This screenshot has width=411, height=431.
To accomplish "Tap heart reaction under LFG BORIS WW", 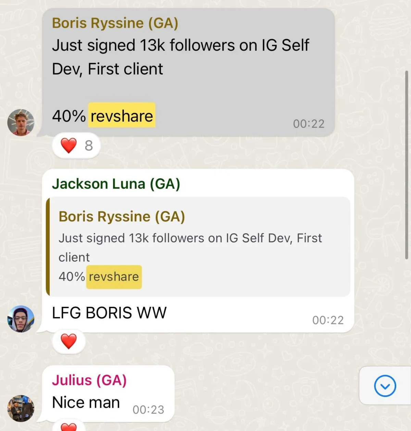I will click(68, 341).
